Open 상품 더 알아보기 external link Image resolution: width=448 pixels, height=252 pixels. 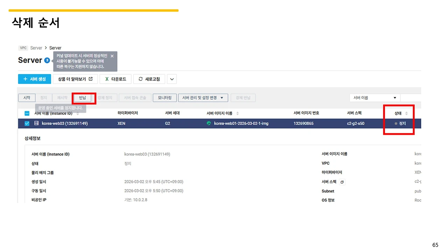coord(75,79)
